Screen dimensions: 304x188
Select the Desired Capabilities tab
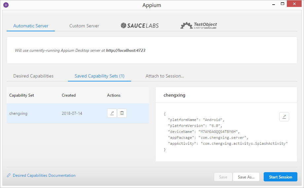pos(33,76)
